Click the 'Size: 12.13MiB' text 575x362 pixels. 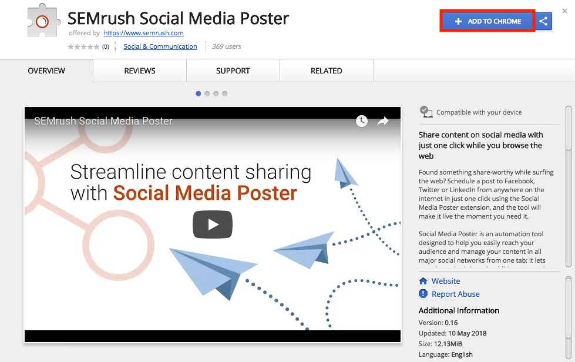click(441, 344)
